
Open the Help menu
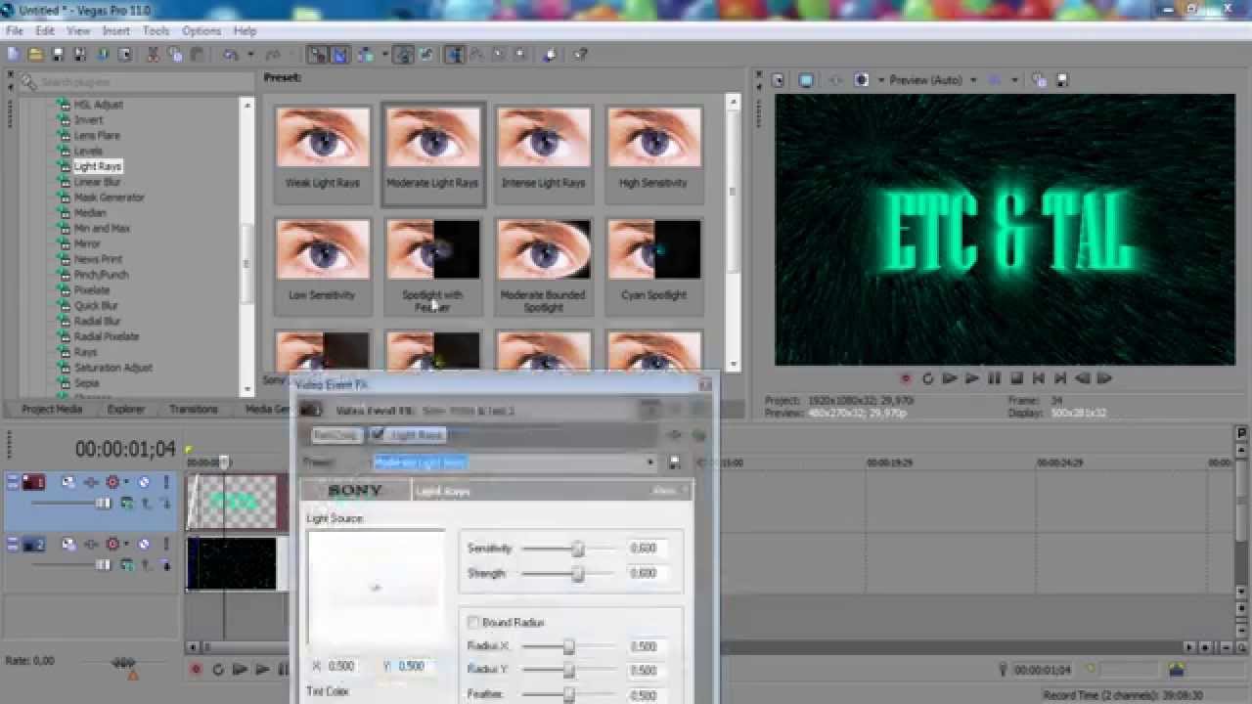(x=246, y=31)
